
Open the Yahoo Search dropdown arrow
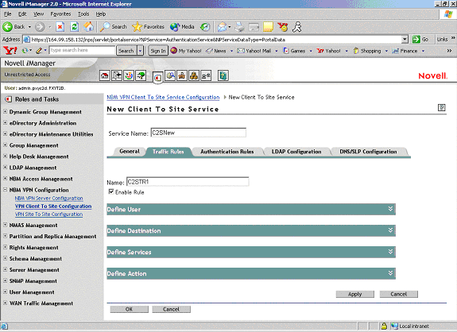pos(141,51)
